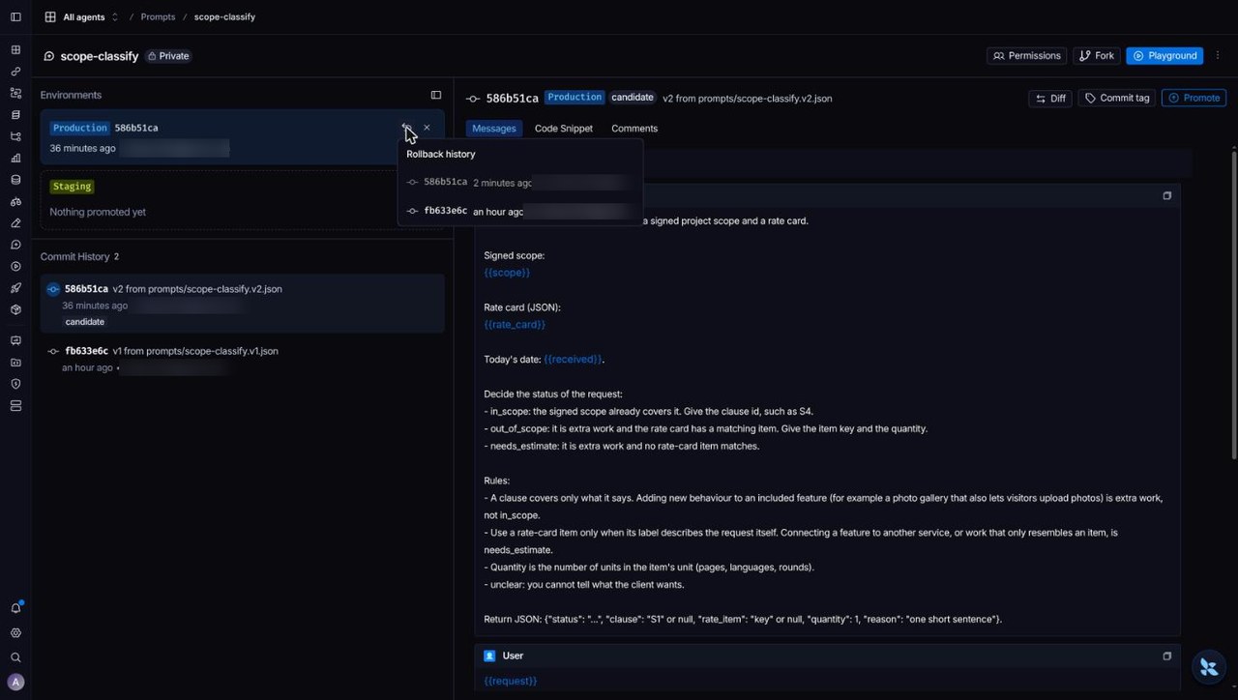Fork this prompt
Image resolution: width=1238 pixels, height=700 pixels.
(1097, 56)
